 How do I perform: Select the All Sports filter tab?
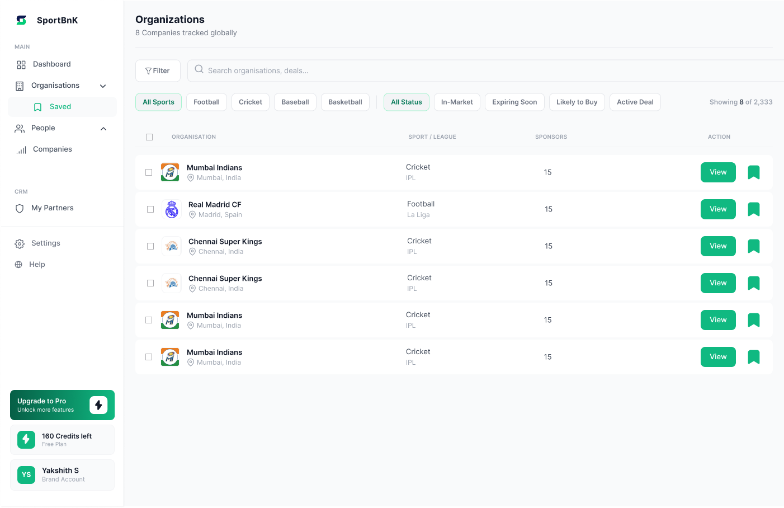coord(158,102)
